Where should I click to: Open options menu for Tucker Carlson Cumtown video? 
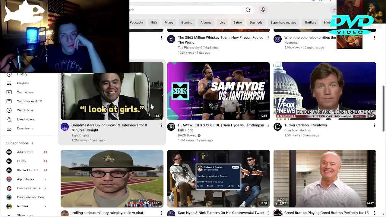click(374, 125)
